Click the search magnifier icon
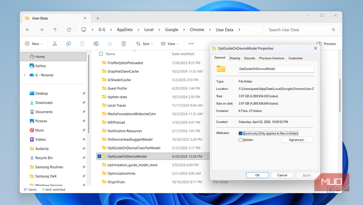The width and height of the screenshot is (363, 205). (334, 30)
